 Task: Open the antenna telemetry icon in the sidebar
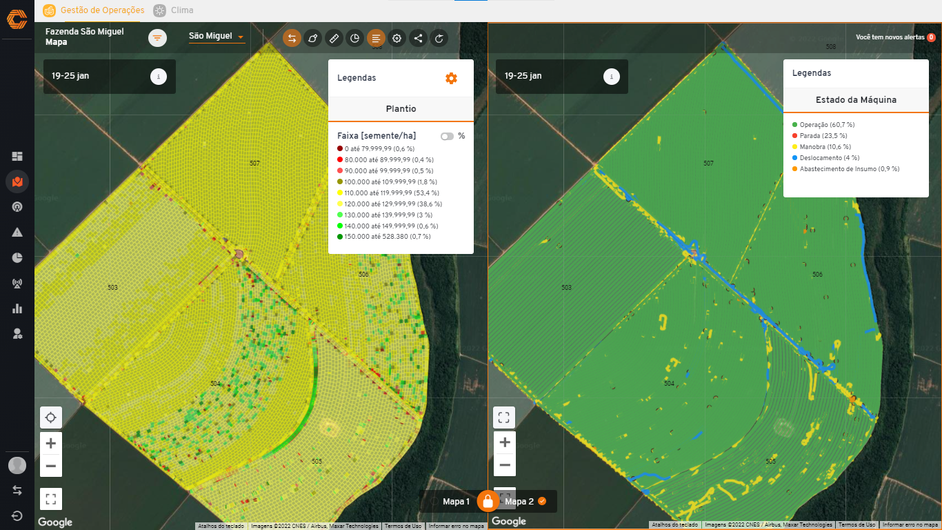click(x=17, y=283)
